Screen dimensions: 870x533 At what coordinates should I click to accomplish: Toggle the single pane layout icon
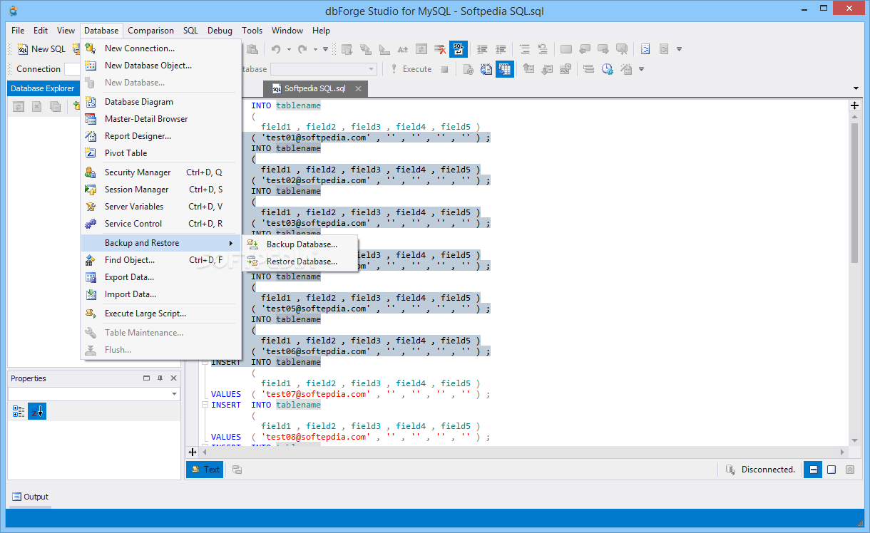click(831, 470)
